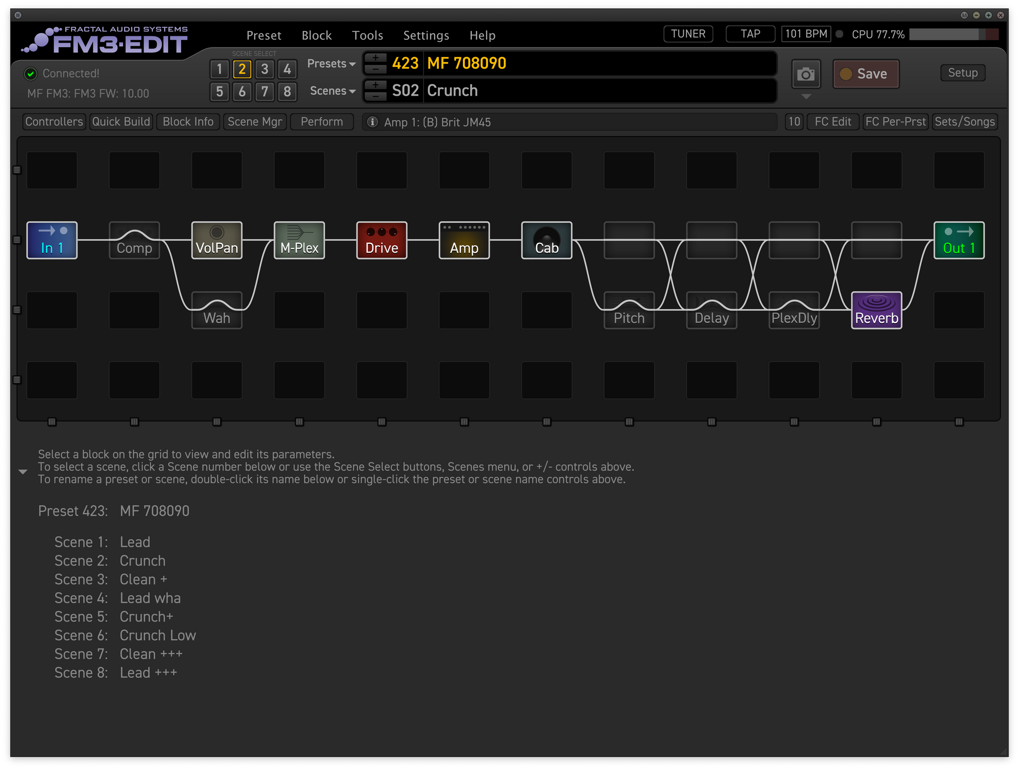The height and width of the screenshot is (769, 1019).
Task: Switch to scene 3 button
Action: (264, 69)
